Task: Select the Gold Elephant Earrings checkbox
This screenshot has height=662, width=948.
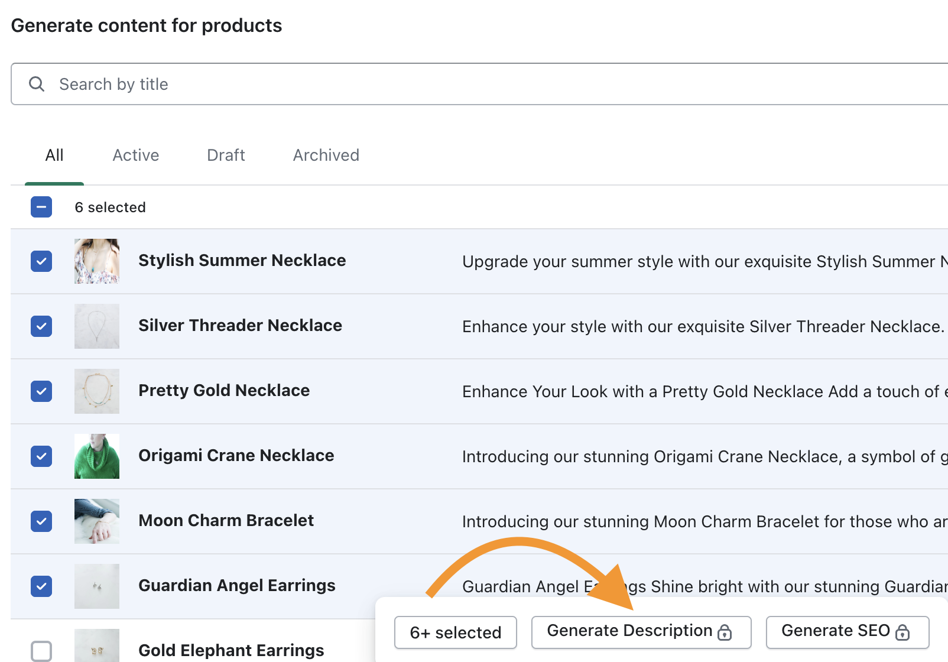Action: [41, 651]
